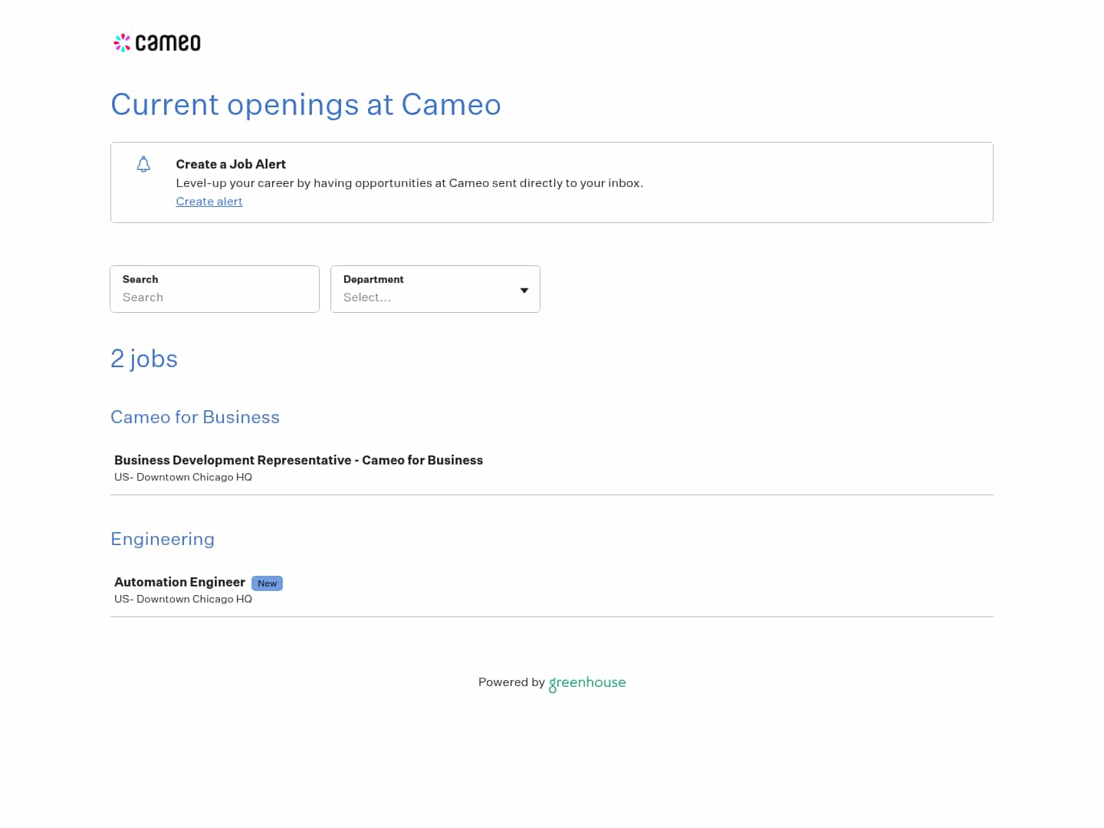Click the '2 jobs' count heading
Viewport: 1104px width, 828px height.
click(x=144, y=358)
